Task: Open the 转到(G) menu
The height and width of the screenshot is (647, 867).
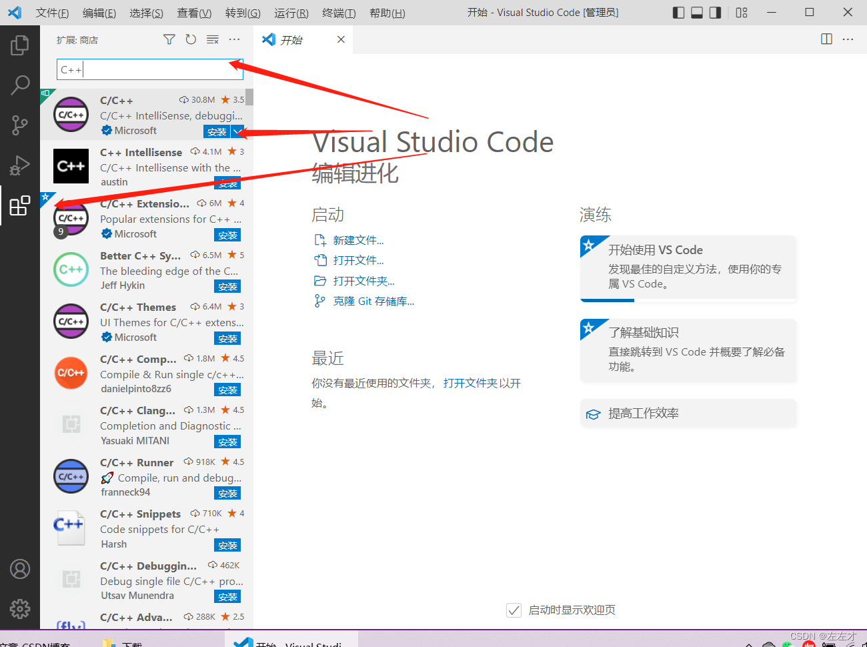Action: [243, 13]
